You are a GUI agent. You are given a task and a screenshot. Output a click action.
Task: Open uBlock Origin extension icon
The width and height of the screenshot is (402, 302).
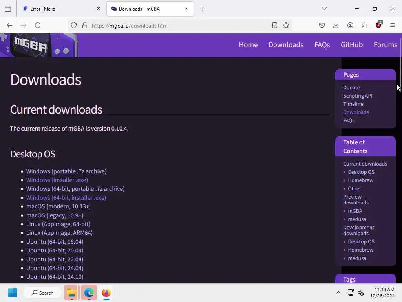379,25
